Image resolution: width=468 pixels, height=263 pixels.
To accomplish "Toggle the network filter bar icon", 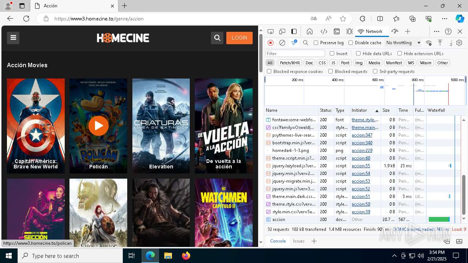I will tap(294, 43).
